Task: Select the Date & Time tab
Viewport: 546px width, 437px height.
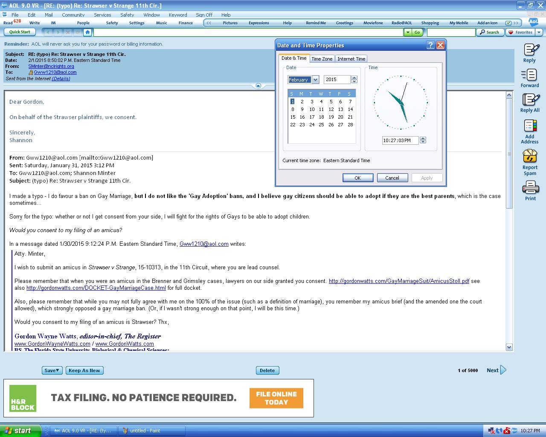Action: click(x=294, y=58)
